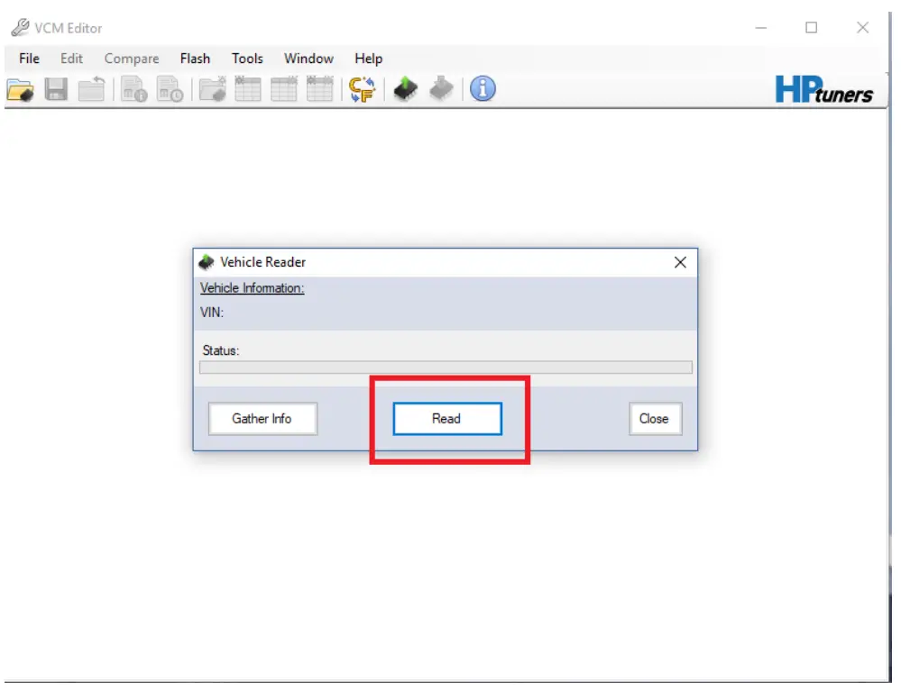Click the file info toolbar icon
901x690 pixels.
132,88
